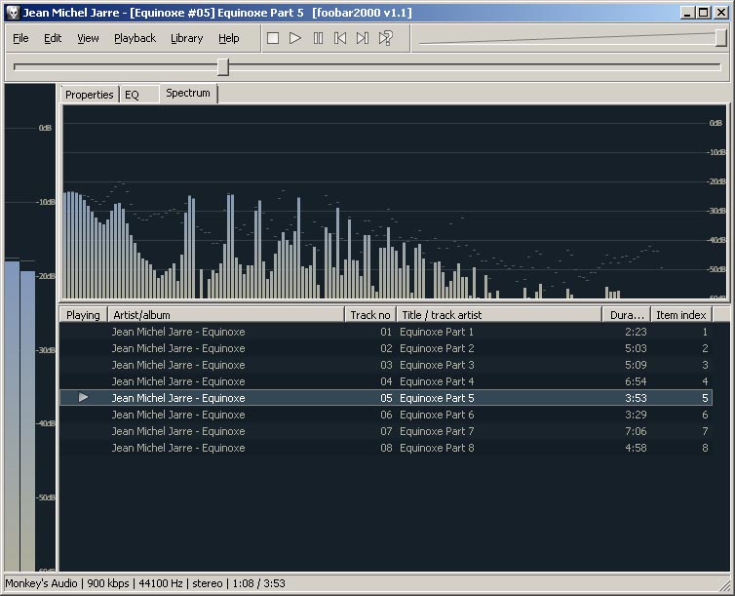Viewport: 735px width, 596px height.
Task: Open the Playback menu
Action: [x=135, y=38]
